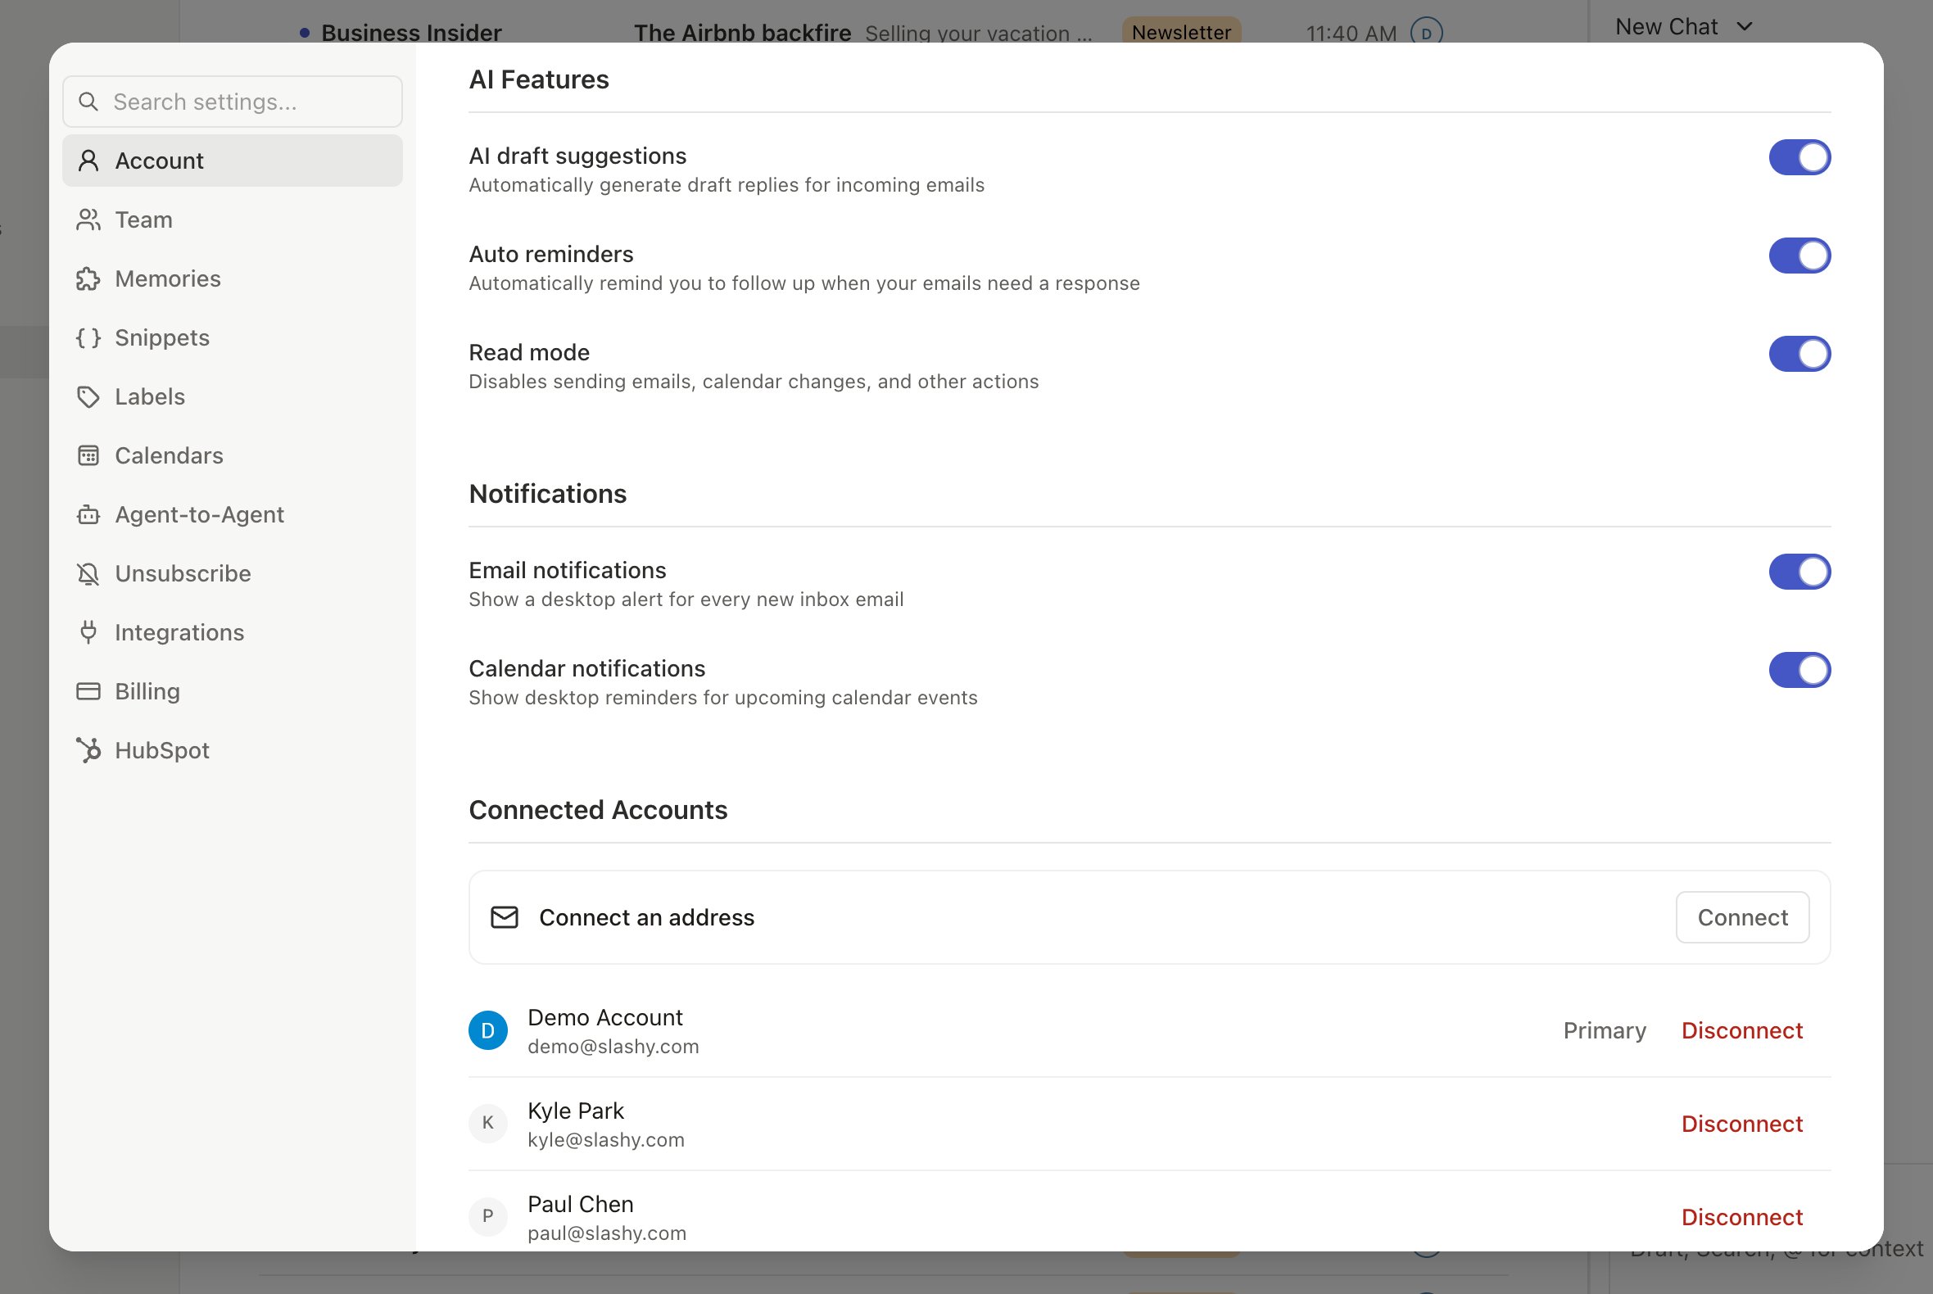Open the Unsubscribe crossed-bell icon
Image resolution: width=1933 pixels, height=1294 pixels.
coord(88,573)
